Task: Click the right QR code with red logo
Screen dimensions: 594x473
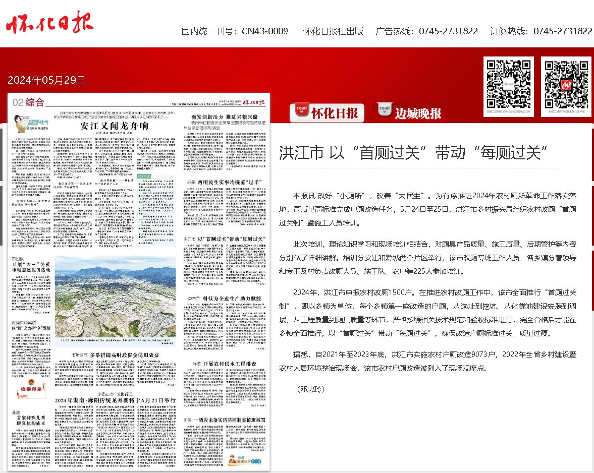Action: pos(566,86)
